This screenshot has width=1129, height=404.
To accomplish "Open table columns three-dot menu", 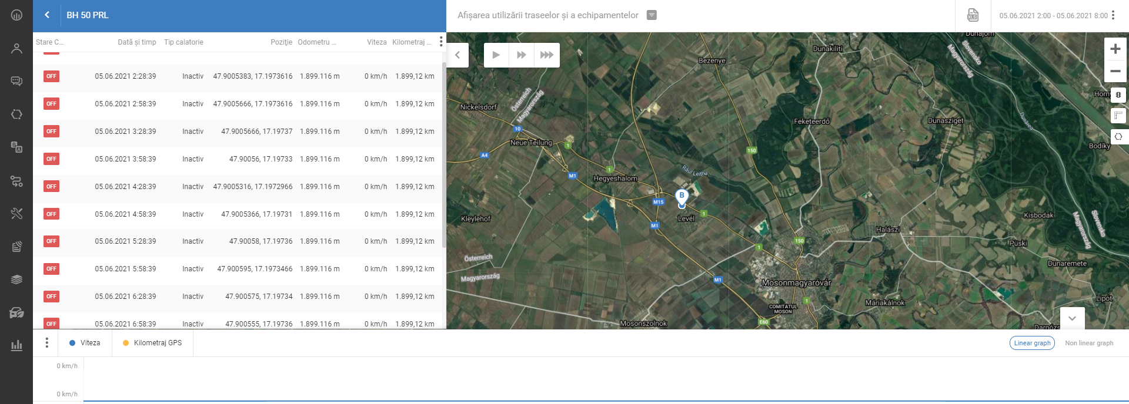I will [x=441, y=42].
